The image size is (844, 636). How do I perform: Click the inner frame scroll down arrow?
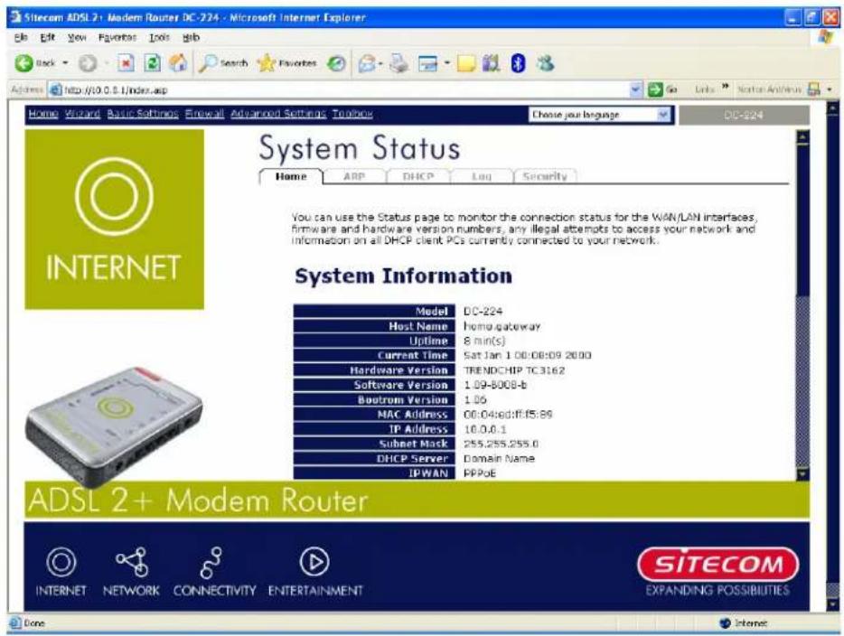(x=802, y=473)
